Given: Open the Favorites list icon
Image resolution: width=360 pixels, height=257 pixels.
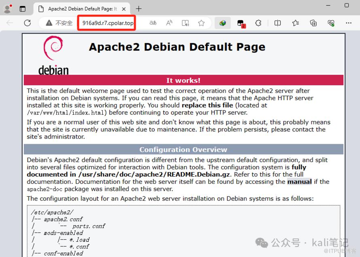Looking at the screenshot, I should 295,23.
